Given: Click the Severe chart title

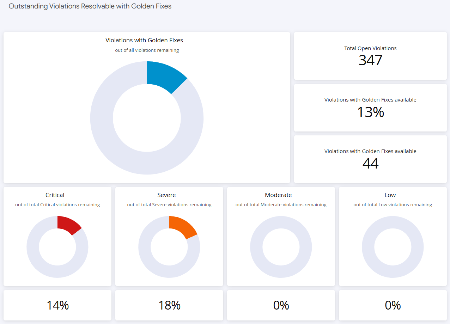Looking at the screenshot, I should (166, 195).
